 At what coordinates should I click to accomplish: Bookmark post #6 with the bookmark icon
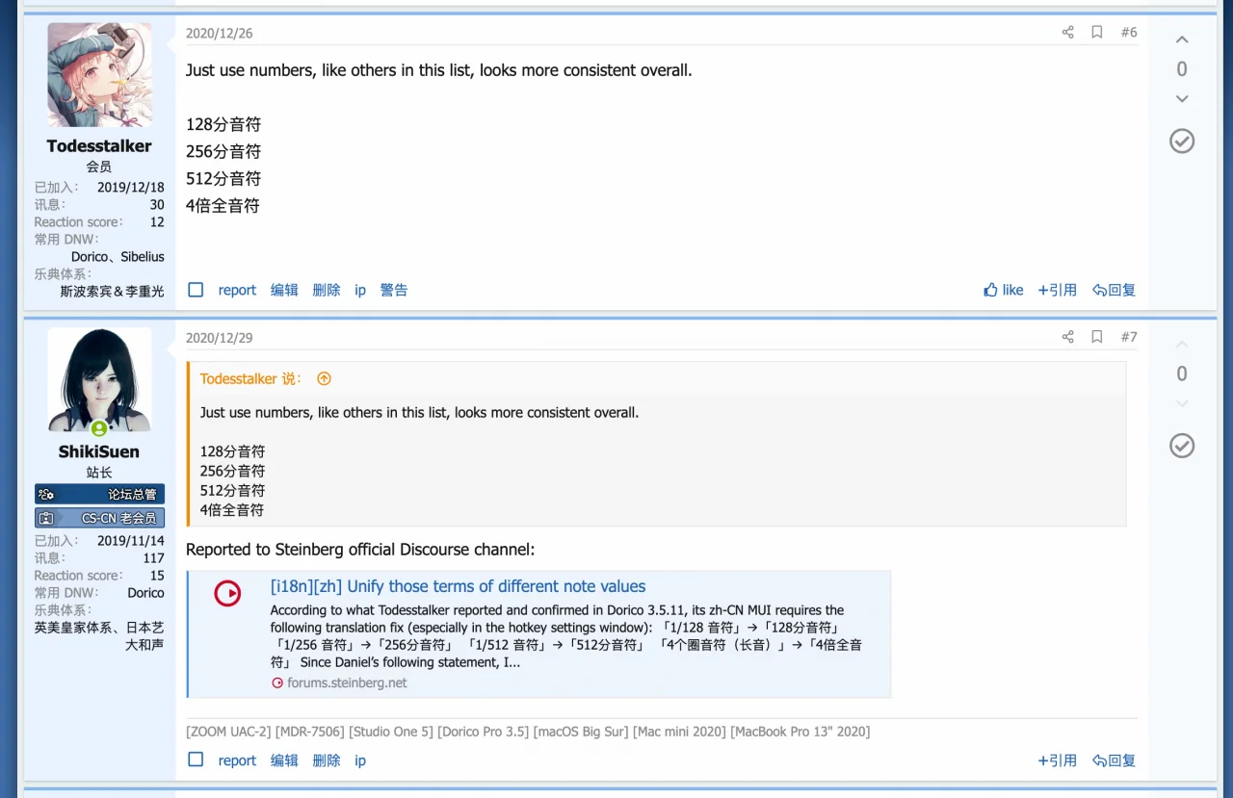[1096, 33]
